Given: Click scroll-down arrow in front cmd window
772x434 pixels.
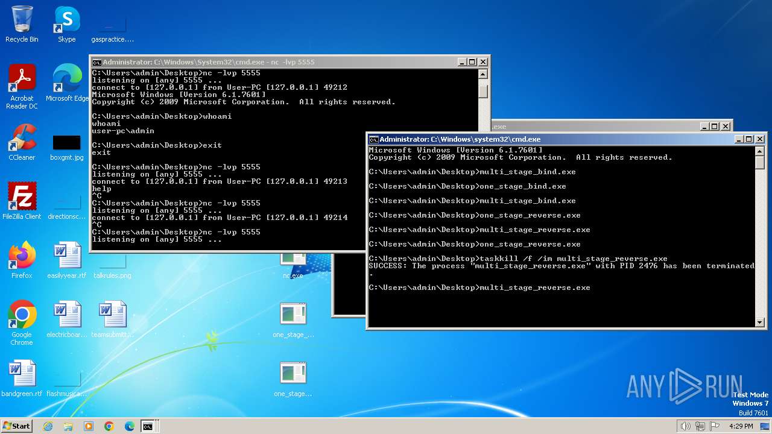Looking at the screenshot, I should [759, 322].
